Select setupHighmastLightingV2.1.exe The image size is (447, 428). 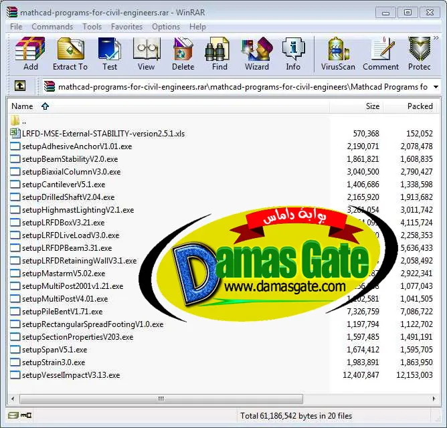click(x=78, y=210)
